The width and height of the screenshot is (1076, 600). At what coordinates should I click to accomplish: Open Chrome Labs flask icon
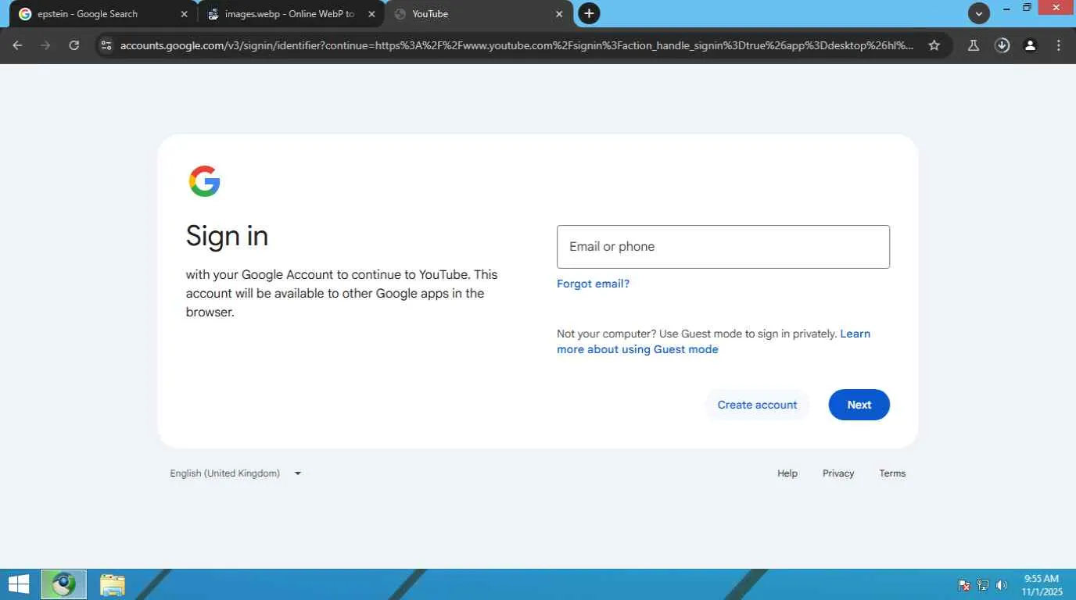pyautogui.click(x=974, y=45)
